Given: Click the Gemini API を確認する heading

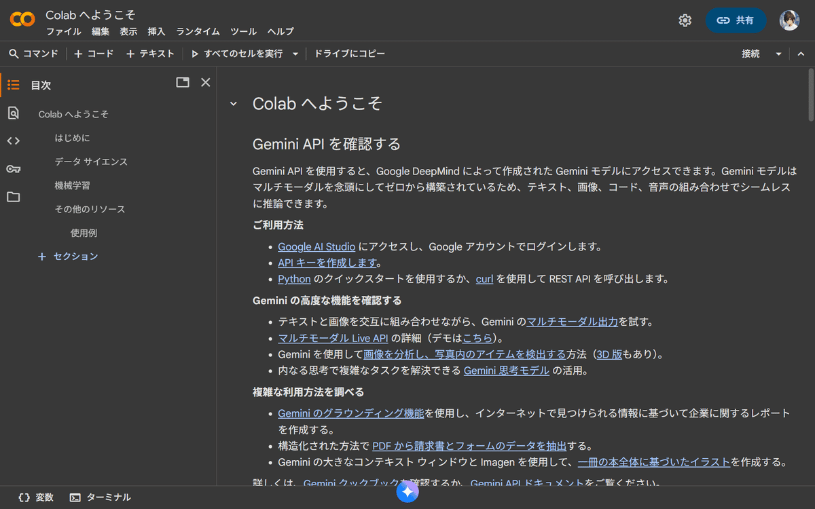Looking at the screenshot, I should [327, 144].
